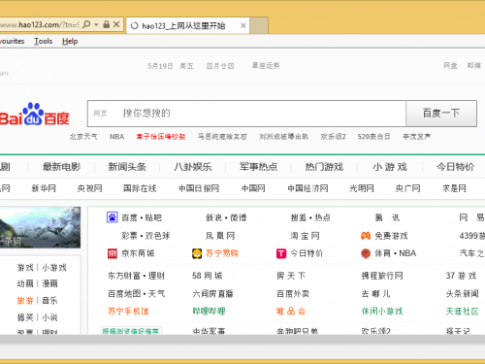Open the green 哔哩哔哩 link
Image resolution: width=485 pixels, height=364 pixels.
(x=209, y=312)
